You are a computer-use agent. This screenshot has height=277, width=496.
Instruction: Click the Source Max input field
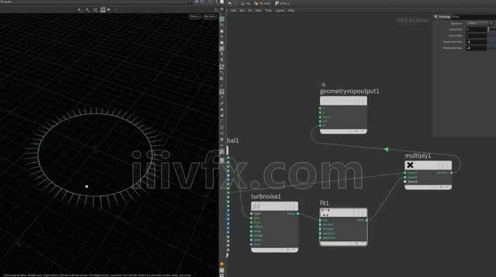476,36
